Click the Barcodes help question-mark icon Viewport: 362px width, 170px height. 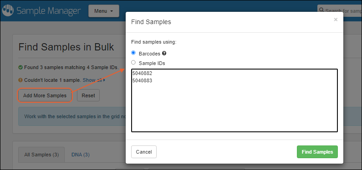(164, 53)
